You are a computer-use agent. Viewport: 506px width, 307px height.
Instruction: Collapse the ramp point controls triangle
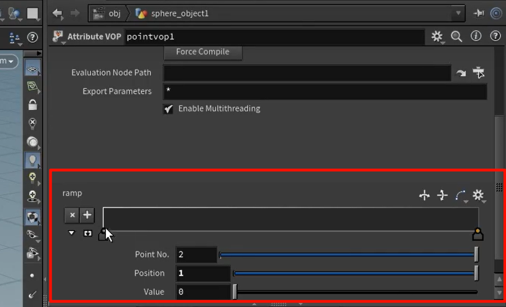(71, 233)
